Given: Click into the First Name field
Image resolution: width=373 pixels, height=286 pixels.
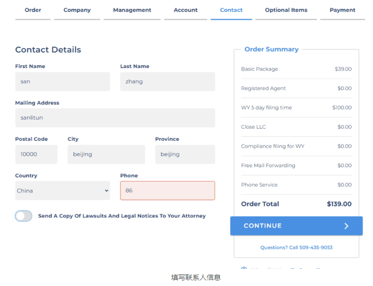Looking at the screenshot, I should click(63, 82).
